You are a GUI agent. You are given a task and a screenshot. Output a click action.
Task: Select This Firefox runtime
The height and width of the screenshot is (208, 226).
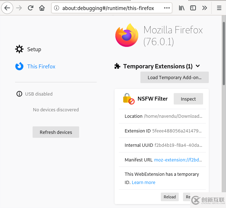41,66
